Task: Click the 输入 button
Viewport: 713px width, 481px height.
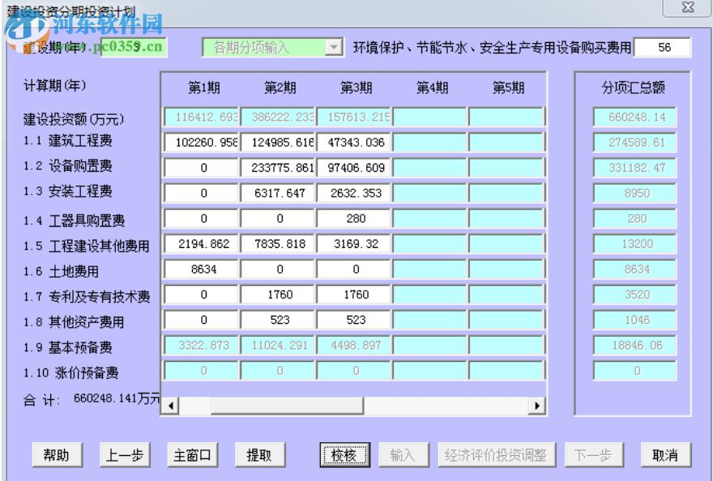Action: (403, 454)
